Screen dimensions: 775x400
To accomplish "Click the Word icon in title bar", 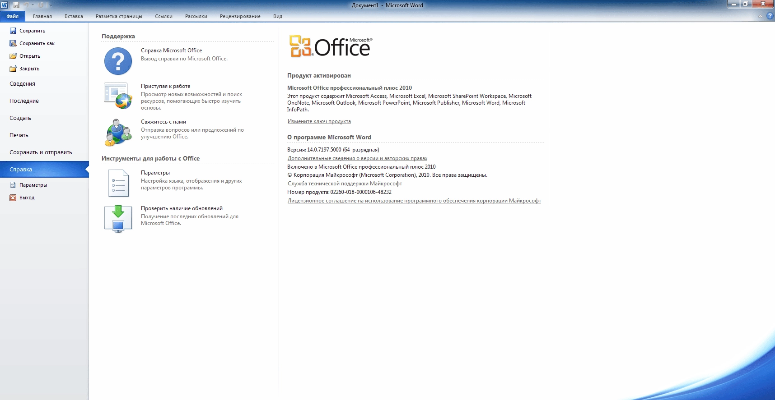I will click(5, 5).
